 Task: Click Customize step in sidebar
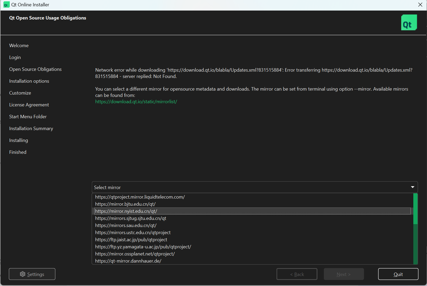(20, 93)
